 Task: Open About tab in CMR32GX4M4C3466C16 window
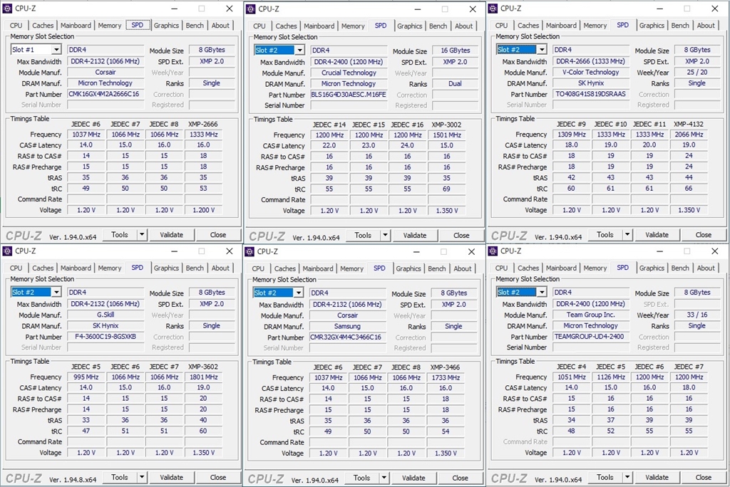[462, 268]
